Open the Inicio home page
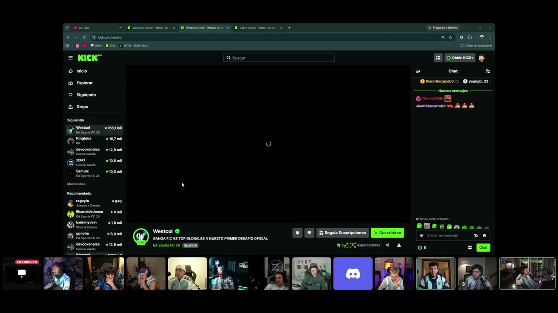Viewport: 558px width, 313px height. 78,71
